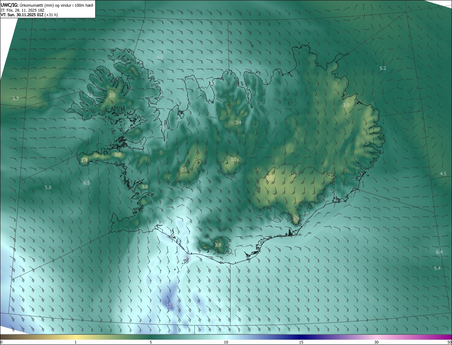Click the 15 tick on the color scale
The height and width of the screenshot is (345, 452).
(x=301, y=342)
